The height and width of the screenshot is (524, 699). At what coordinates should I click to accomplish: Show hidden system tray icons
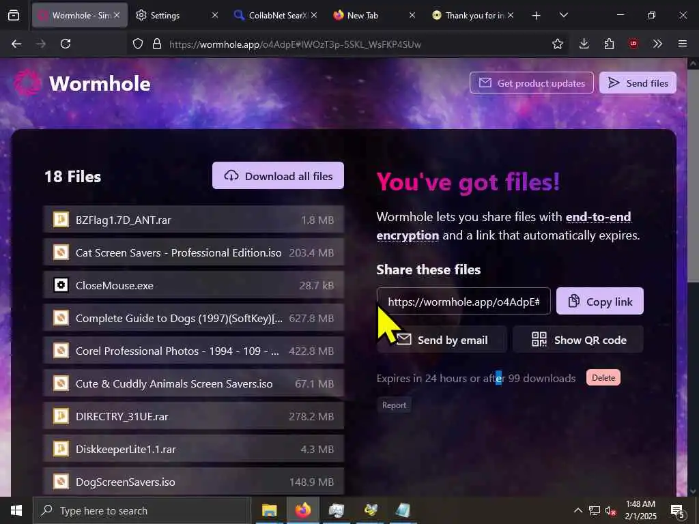coord(577,510)
